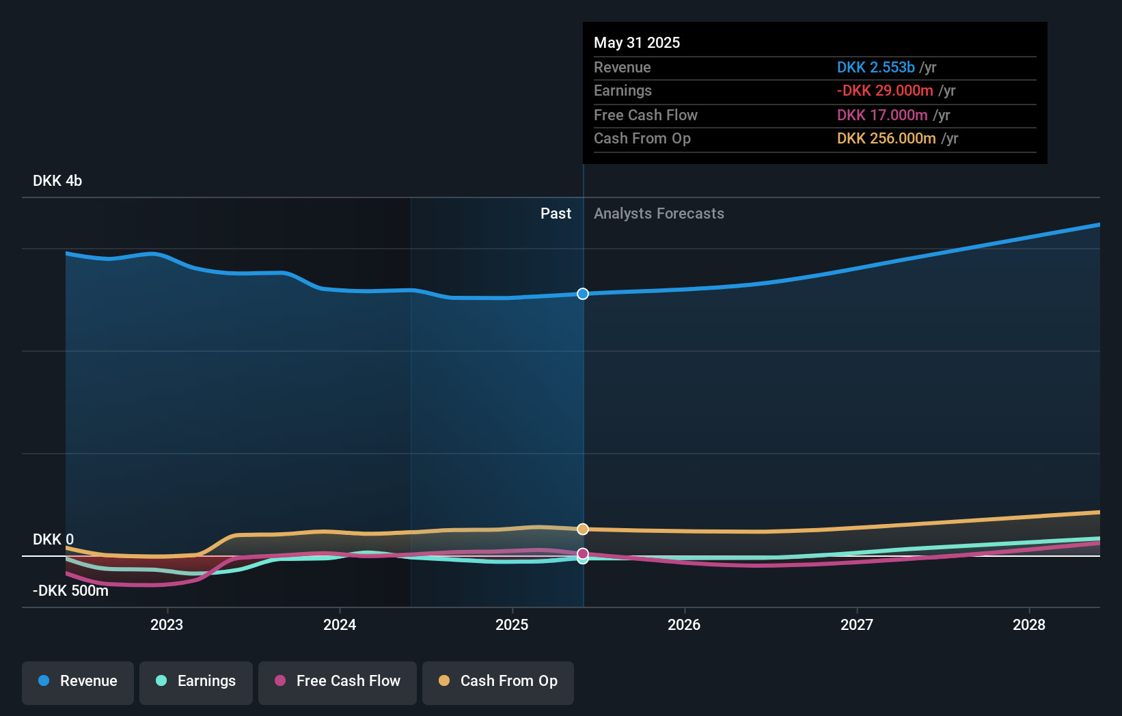Click the -DKK 29.000m earnings value
1122x716 pixels.
[x=885, y=91]
